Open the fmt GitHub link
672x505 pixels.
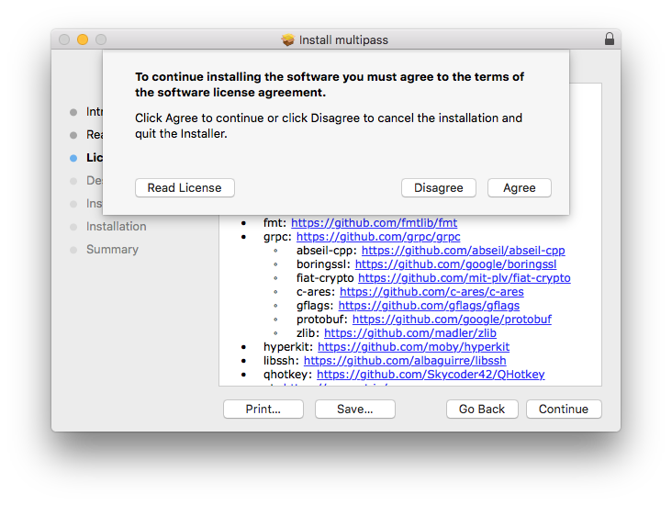pos(375,223)
